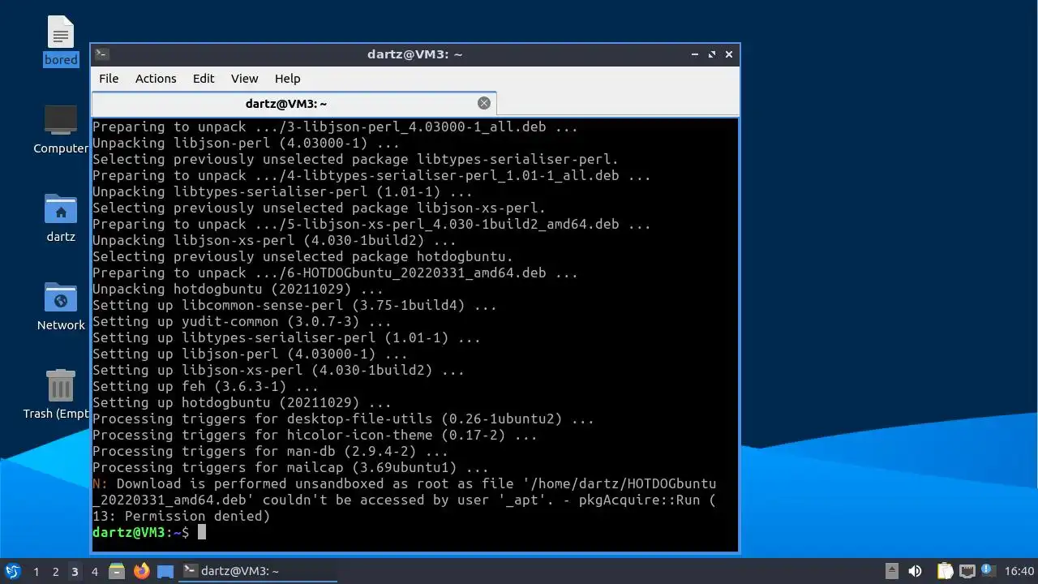This screenshot has height=584, width=1038.
Task: Select the dartz@VM3: ~ terminal tab
Action: pos(294,104)
